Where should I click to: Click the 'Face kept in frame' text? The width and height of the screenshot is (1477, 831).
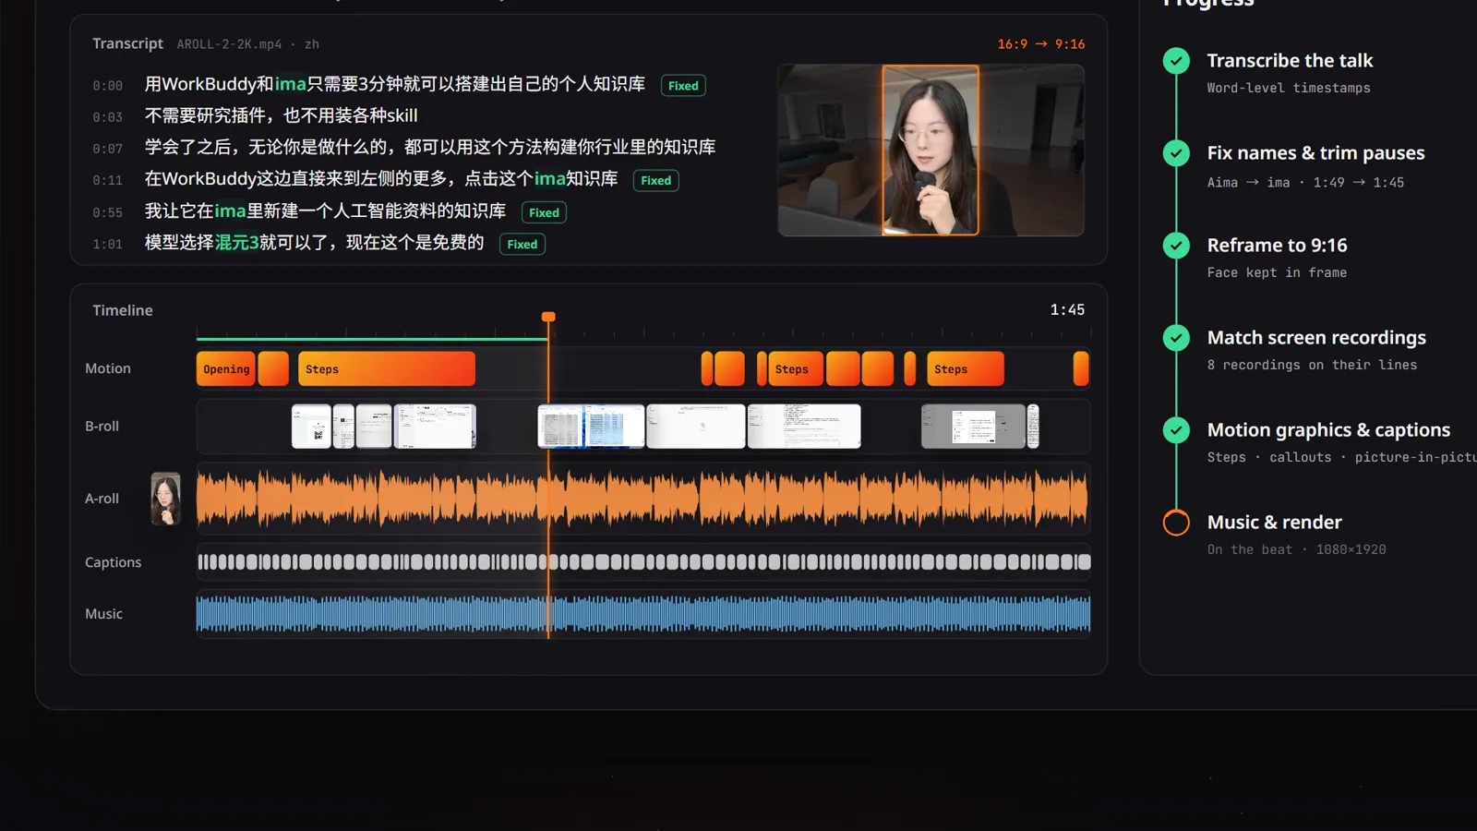coord(1277,272)
